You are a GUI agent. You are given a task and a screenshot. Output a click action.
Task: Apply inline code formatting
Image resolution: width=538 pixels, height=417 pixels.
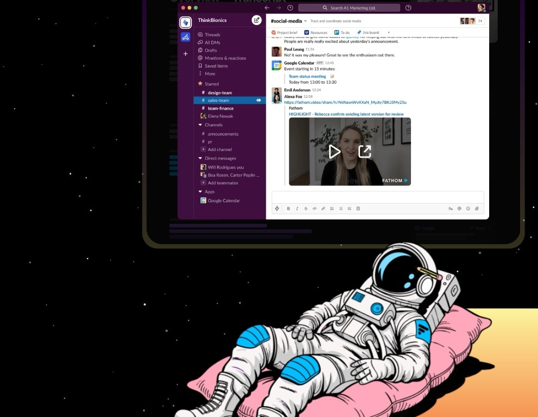(x=315, y=208)
